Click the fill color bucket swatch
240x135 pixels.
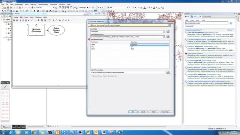tap(150, 7)
